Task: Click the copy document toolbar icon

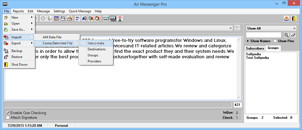Action: (x=91, y=19)
